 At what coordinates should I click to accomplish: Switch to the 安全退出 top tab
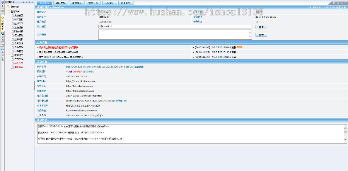tap(125, 3)
